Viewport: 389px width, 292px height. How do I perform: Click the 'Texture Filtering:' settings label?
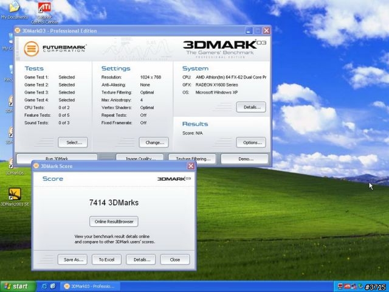coord(116,92)
